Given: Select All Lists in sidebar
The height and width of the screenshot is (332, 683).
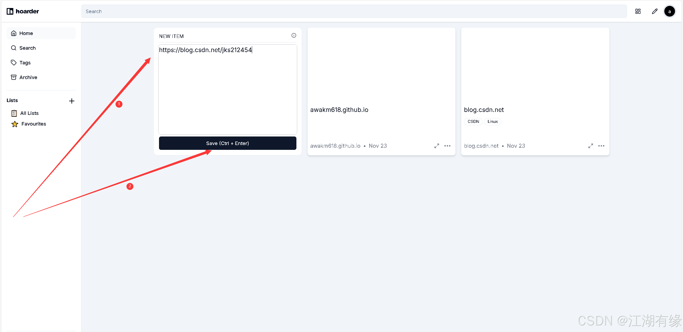Looking at the screenshot, I should [x=29, y=113].
